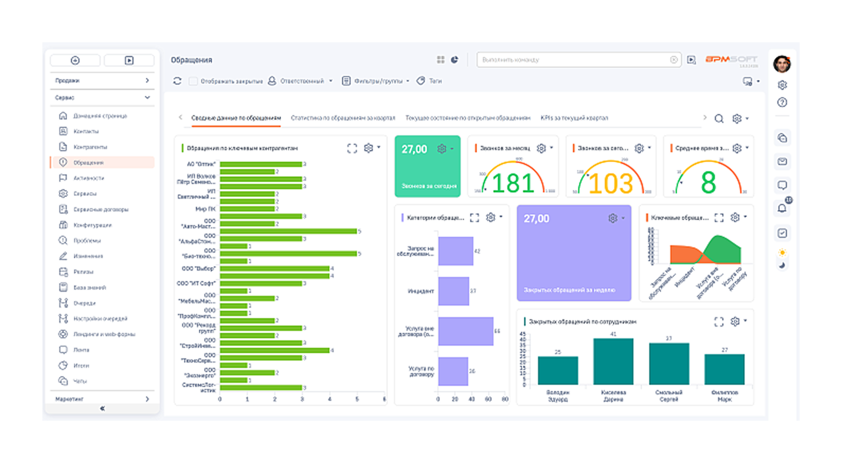Click the plus button at the sidebar top
Viewport: 842px width, 463px height.
tap(75, 60)
